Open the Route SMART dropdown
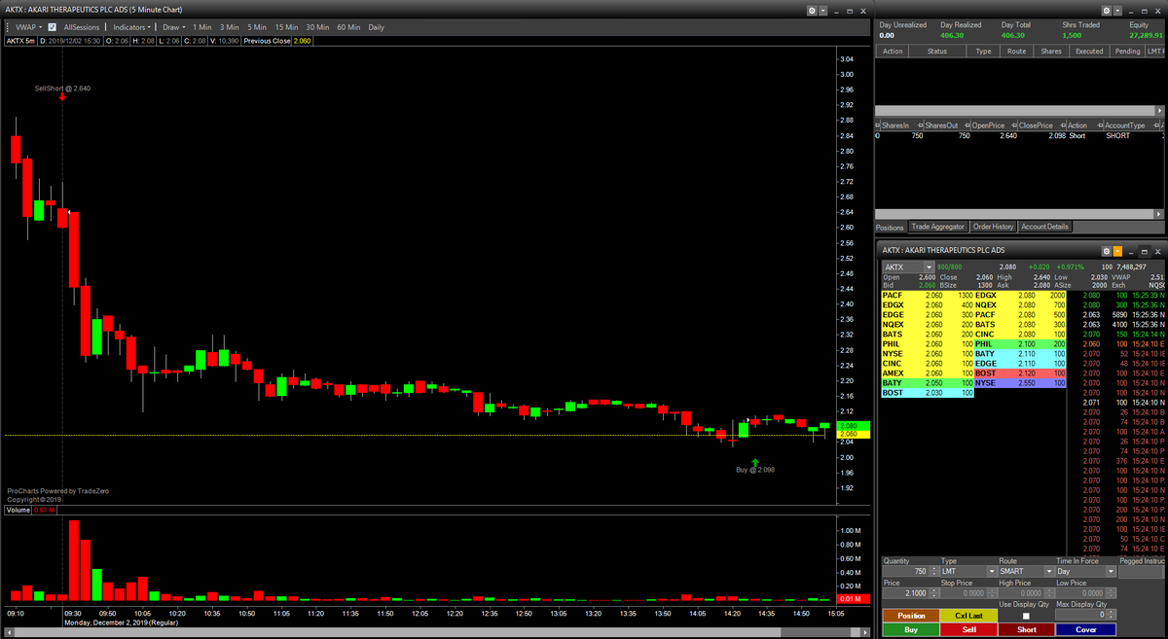This screenshot has height=639, width=1168. click(x=1048, y=572)
